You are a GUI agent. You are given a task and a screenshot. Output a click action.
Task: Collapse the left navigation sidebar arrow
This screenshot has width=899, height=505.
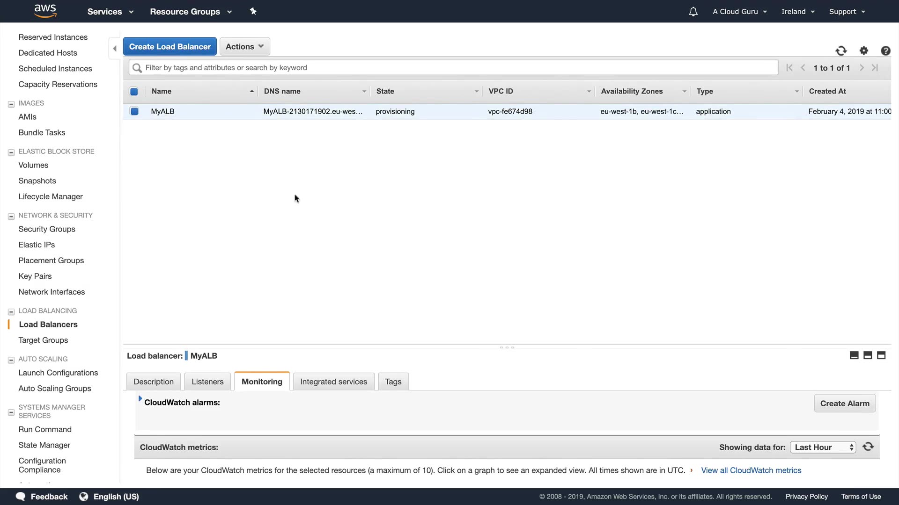[115, 48]
